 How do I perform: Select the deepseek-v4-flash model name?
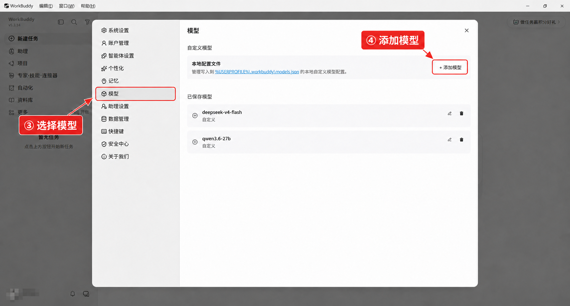222,112
